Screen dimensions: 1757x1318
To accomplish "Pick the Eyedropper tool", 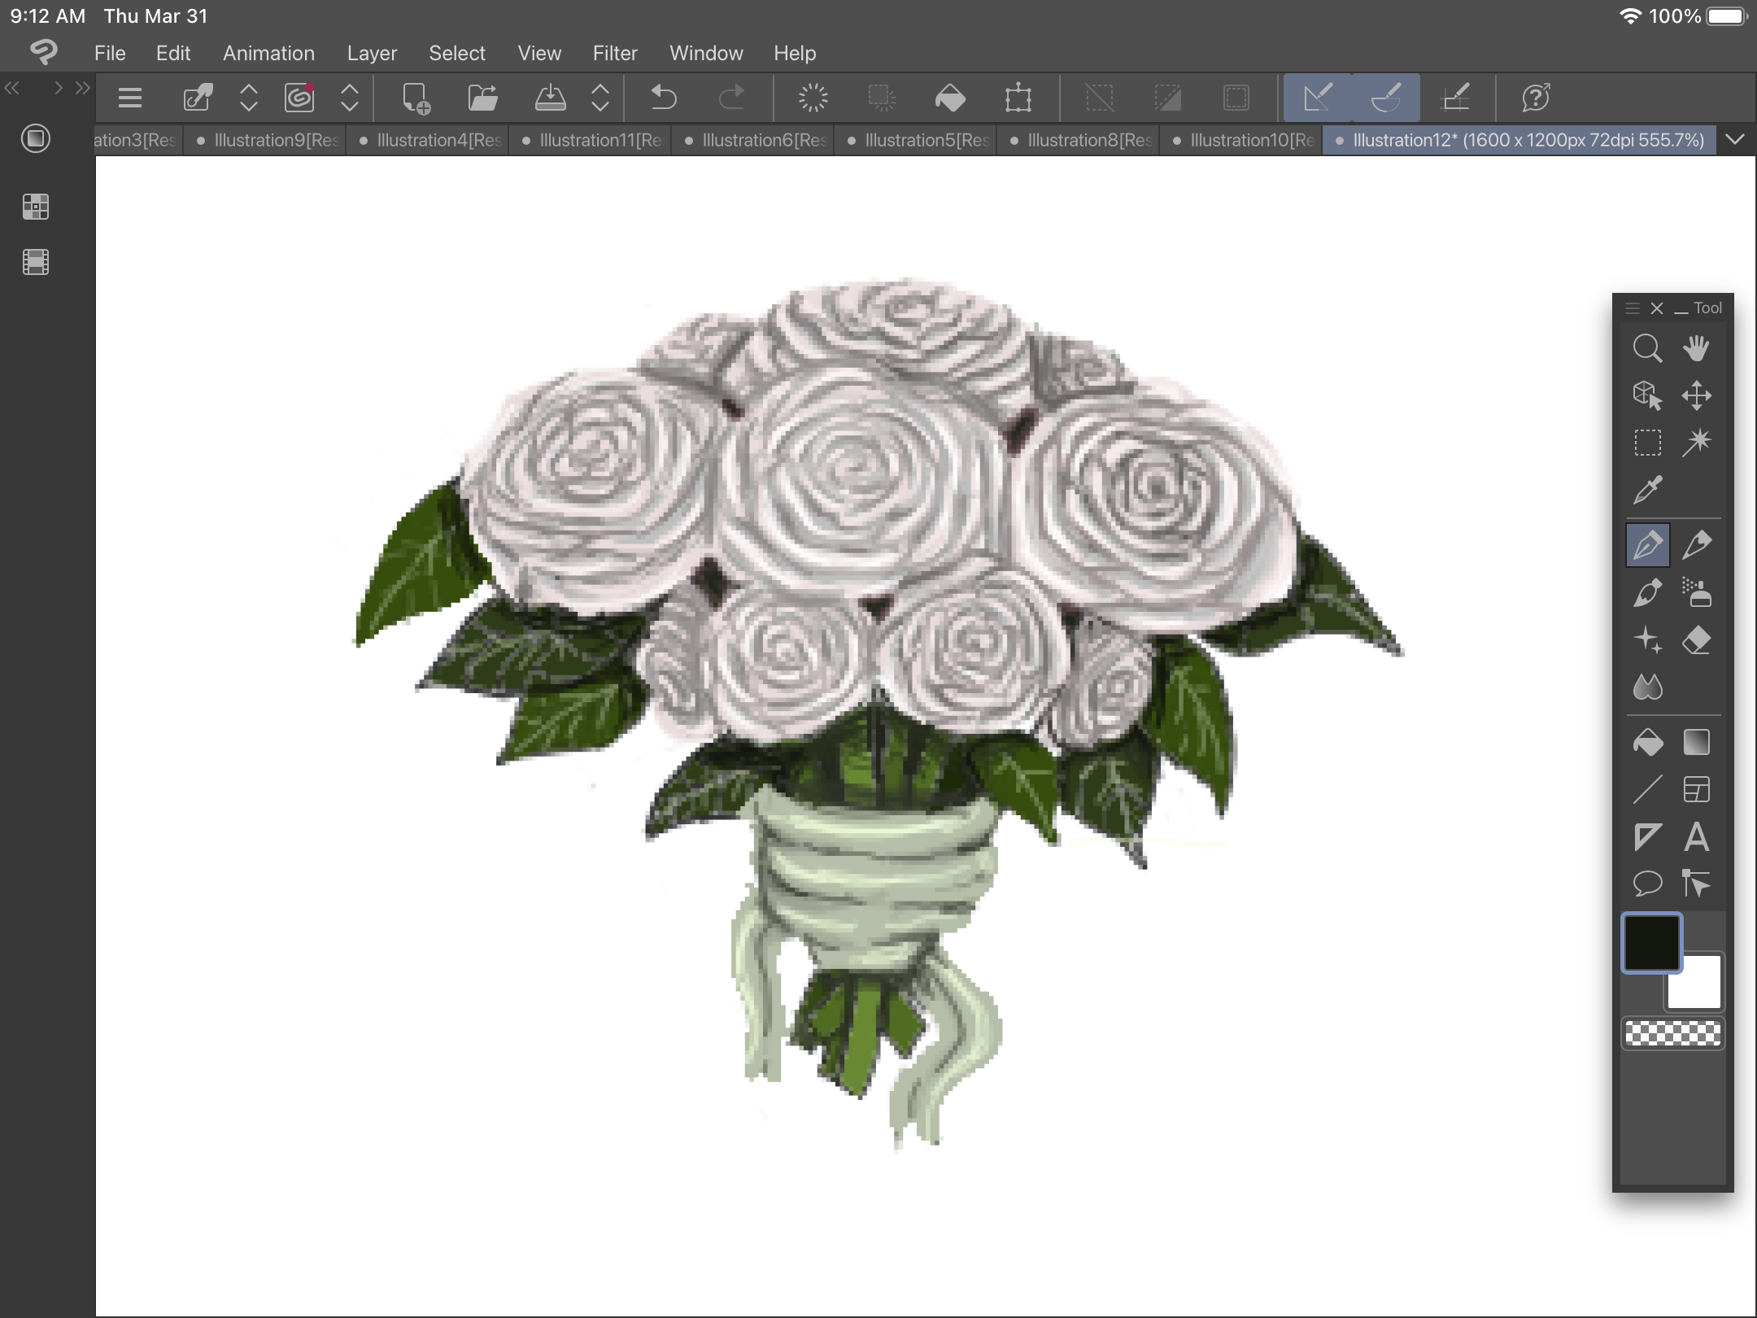I will click(1647, 490).
